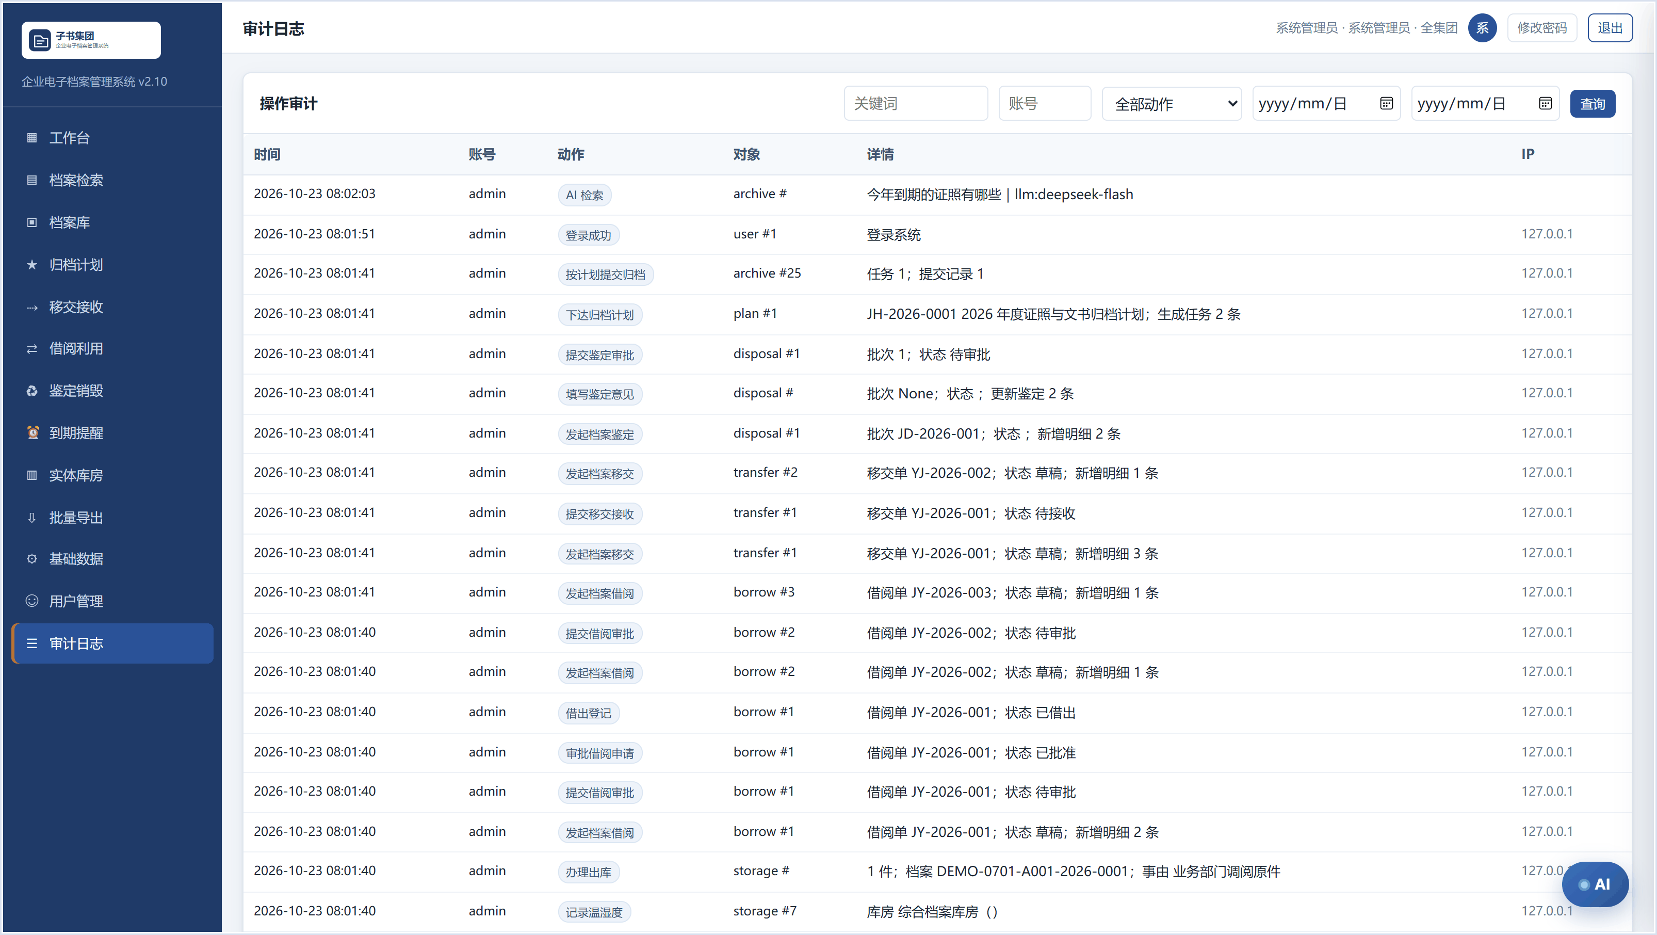Focus the 关键词 keyword input field
Image resolution: width=1657 pixels, height=935 pixels.
[x=916, y=104]
